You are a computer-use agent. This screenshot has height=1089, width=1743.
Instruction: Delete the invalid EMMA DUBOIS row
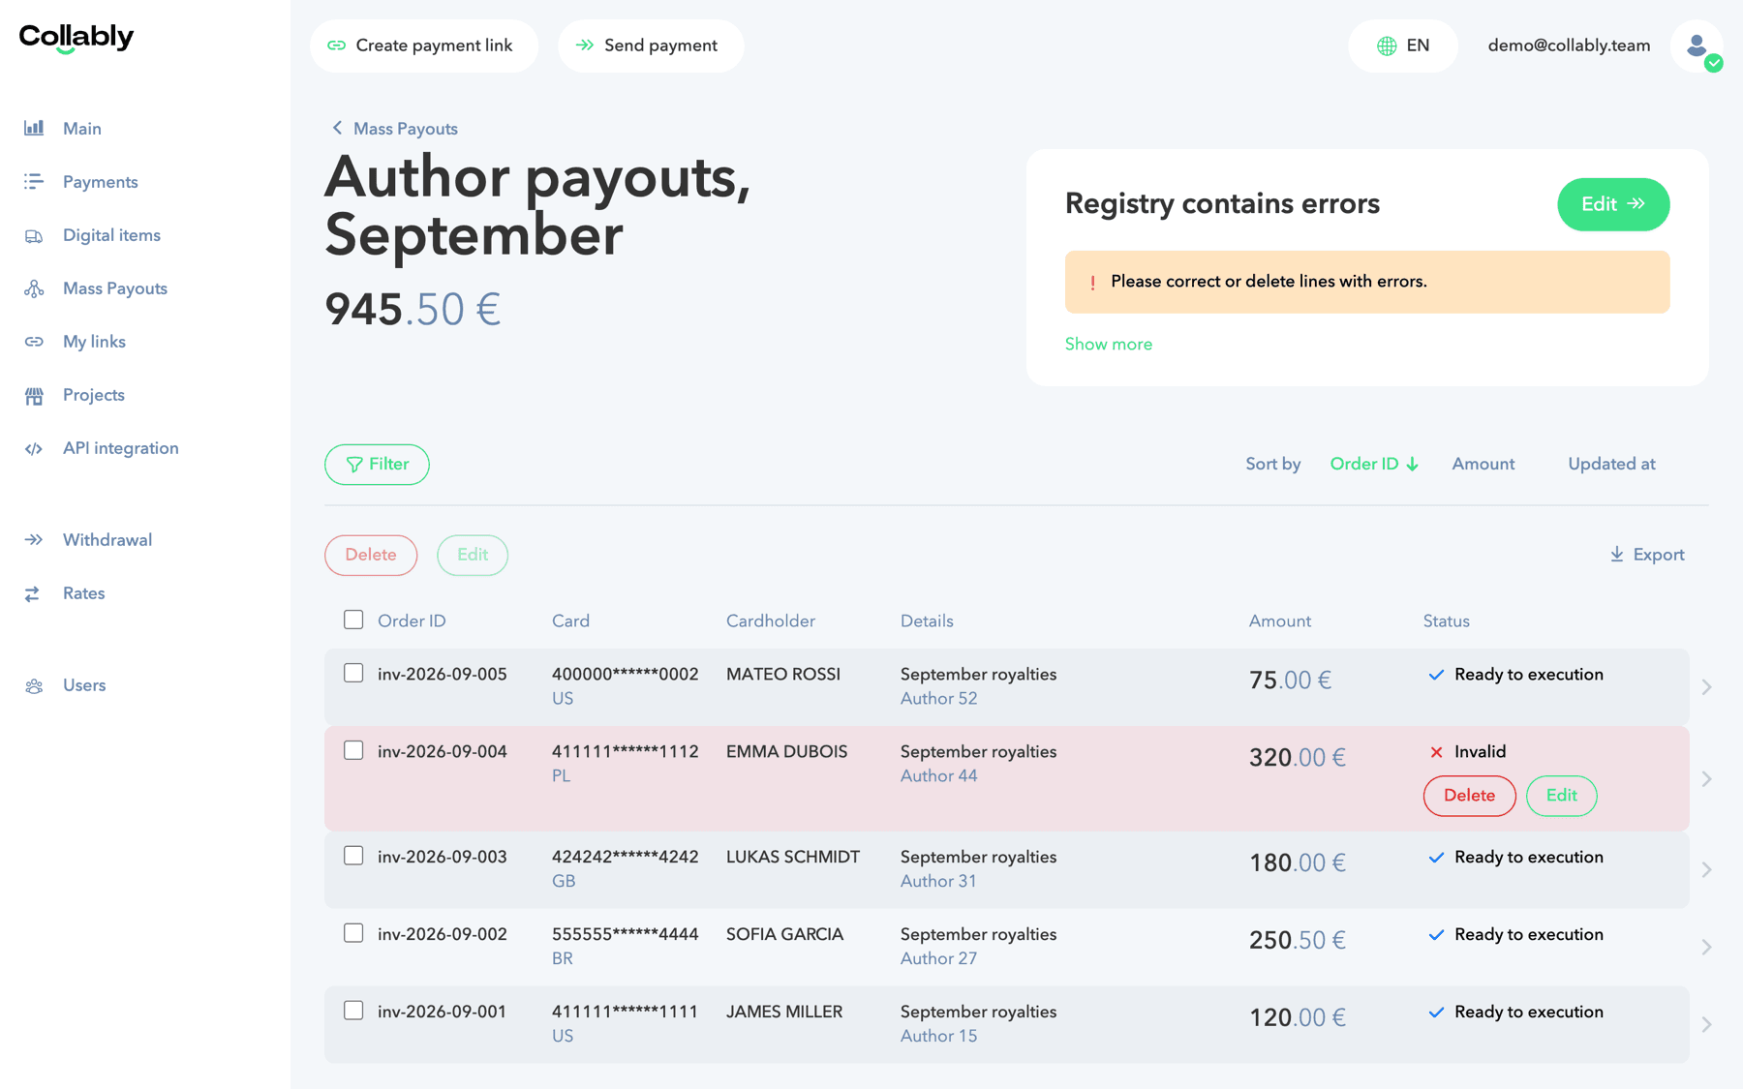[x=1469, y=796]
